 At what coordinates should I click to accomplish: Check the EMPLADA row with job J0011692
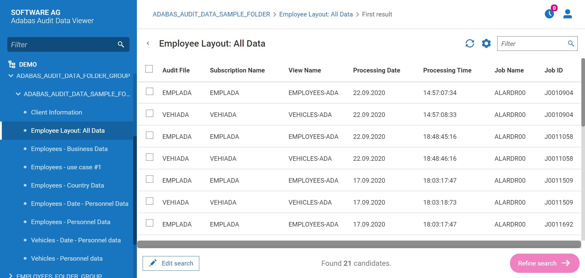(150, 223)
